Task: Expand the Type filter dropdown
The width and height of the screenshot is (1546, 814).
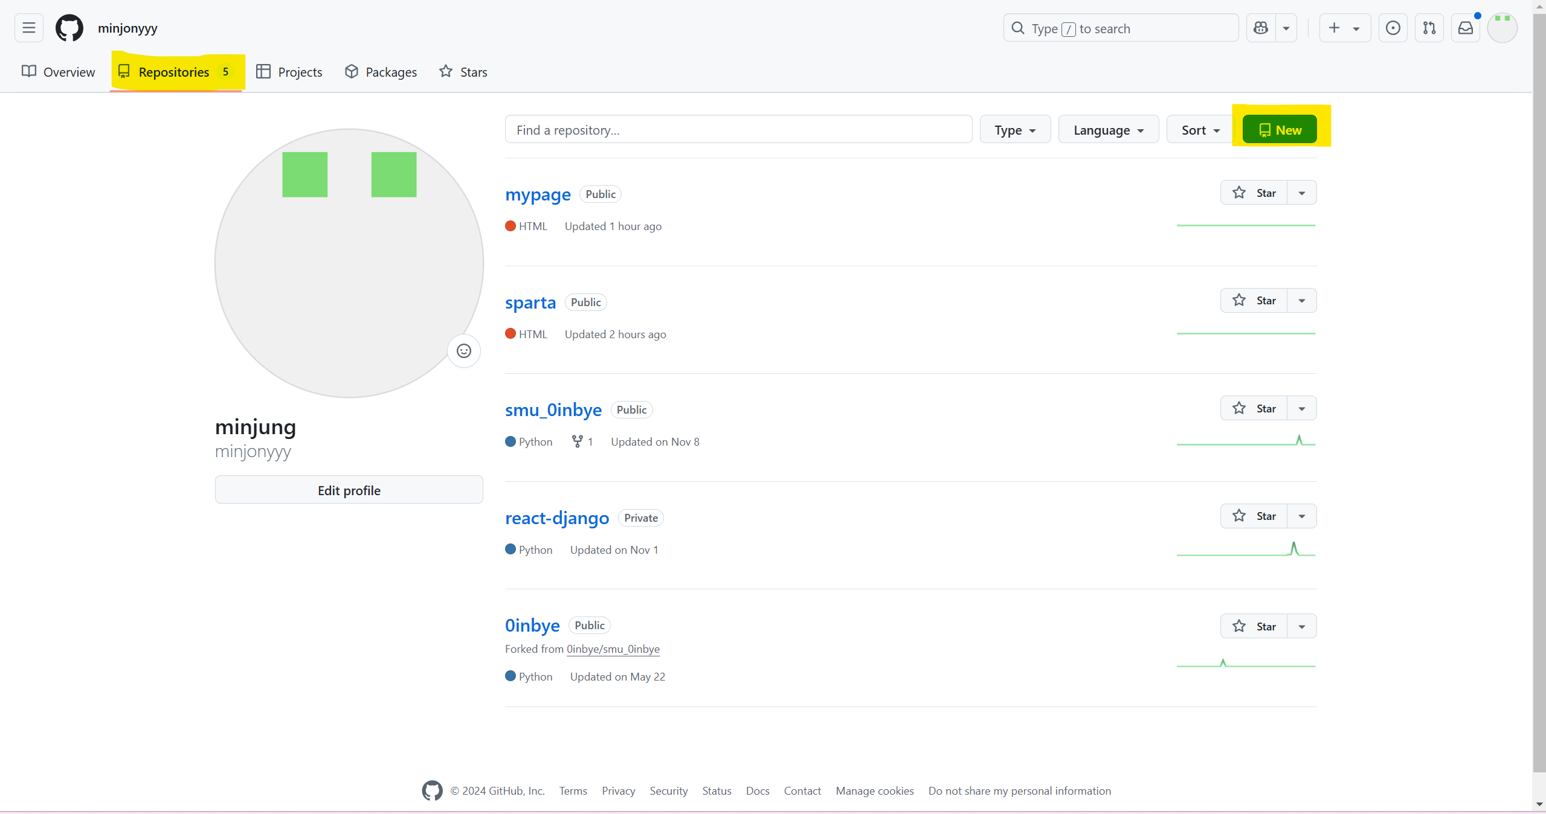Action: point(1015,130)
